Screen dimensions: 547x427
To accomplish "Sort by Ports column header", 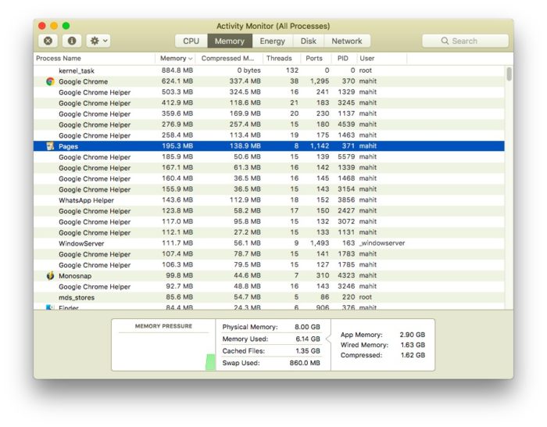I will (x=314, y=59).
